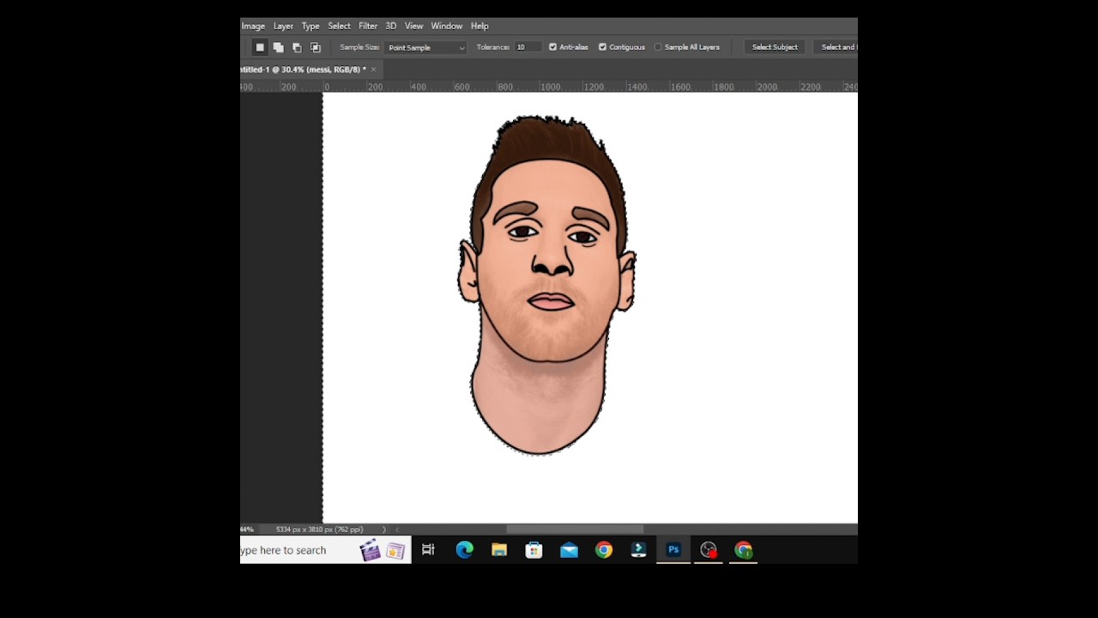1098x618 pixels.
Task: Choose the Add to Selection icon
Action: click(x=278, y=47)
